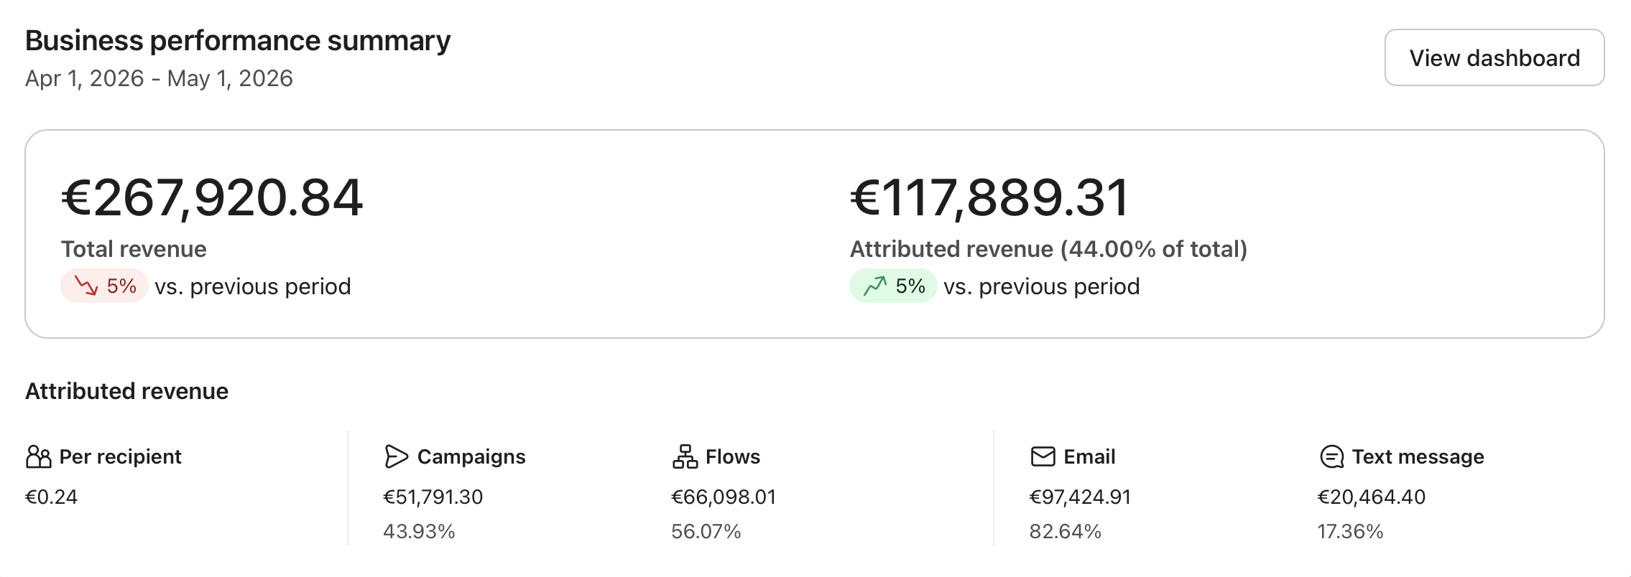Click the Flows label

733,456
